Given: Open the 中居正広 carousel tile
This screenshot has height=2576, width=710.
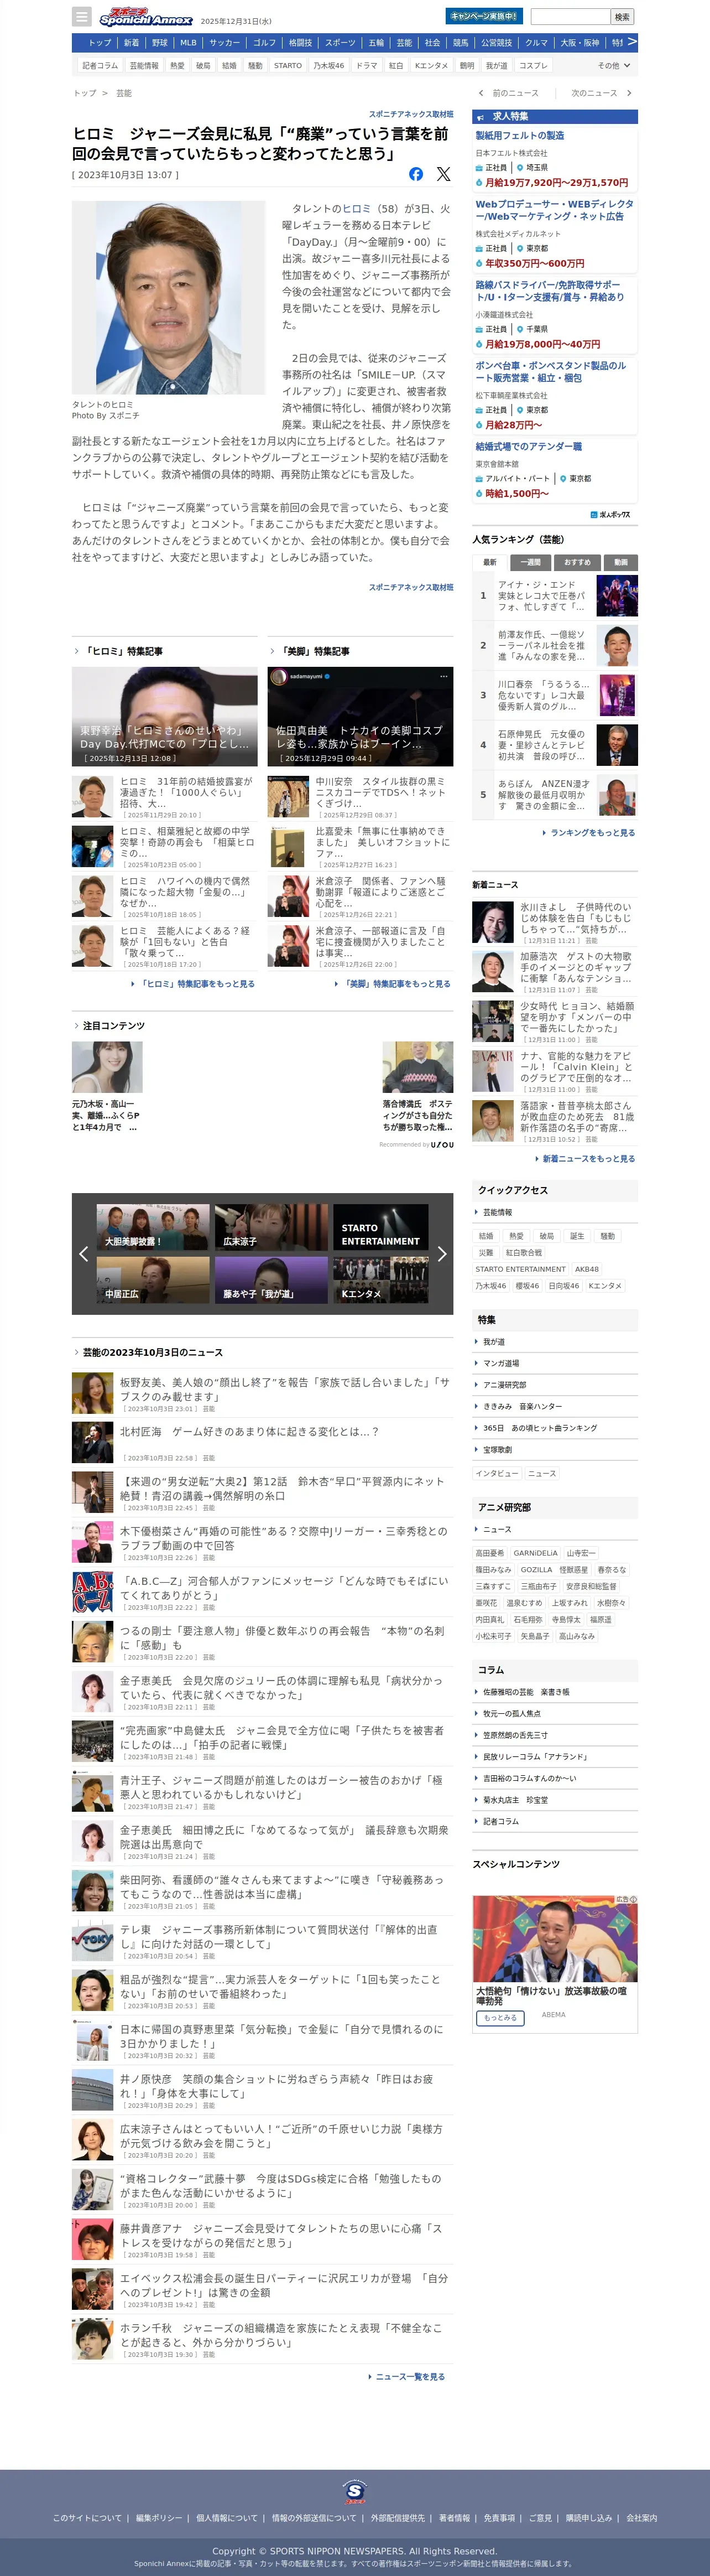Looking at the screenshot, I should (x=153, y=1280).
